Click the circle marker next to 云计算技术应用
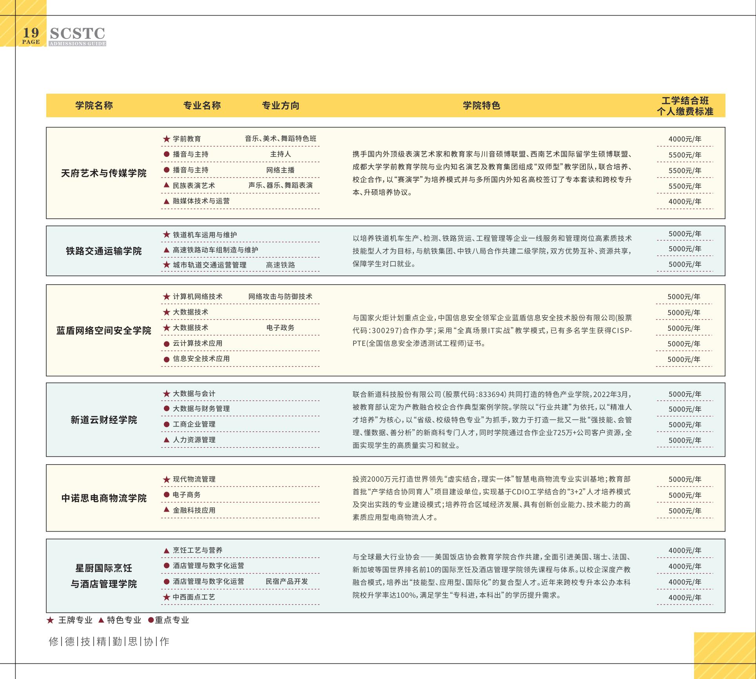Screen dimensions: 756x679 point(167,344)
